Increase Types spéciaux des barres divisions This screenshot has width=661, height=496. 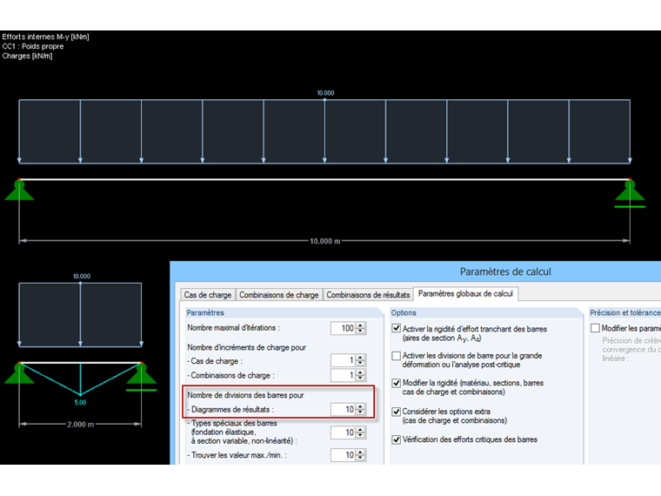pos(360,429)
